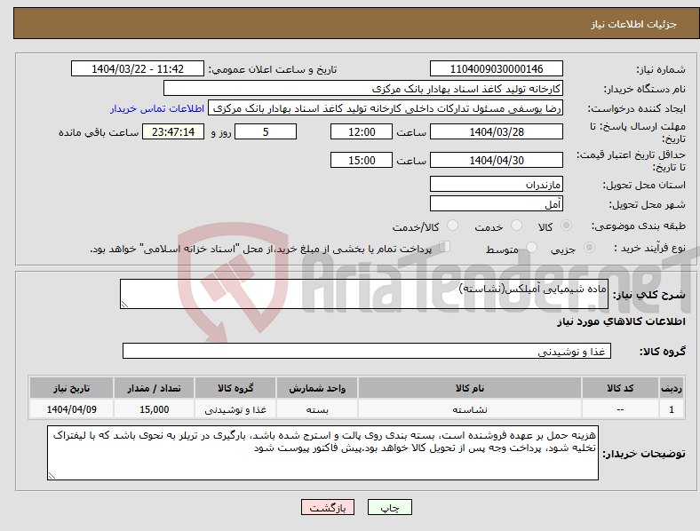Click the quantity cell 15,000
Image resolution: width=700 pixels, height=531 pixels.
tap(154, 409)
